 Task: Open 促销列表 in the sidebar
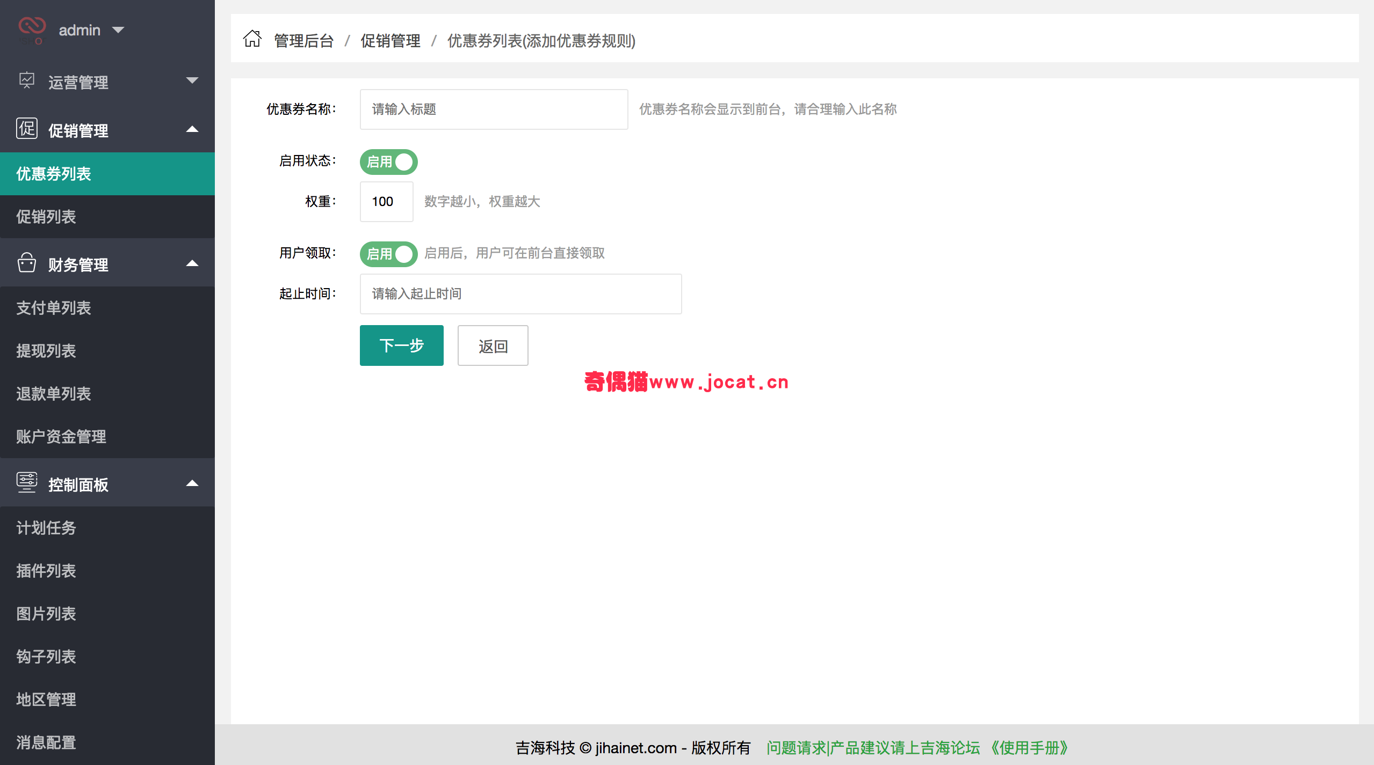point(107,217)
